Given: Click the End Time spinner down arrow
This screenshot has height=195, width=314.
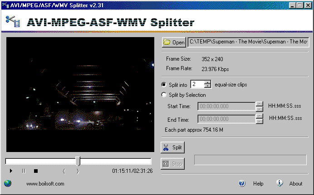Looking at the screenshot, I should 260,121.
